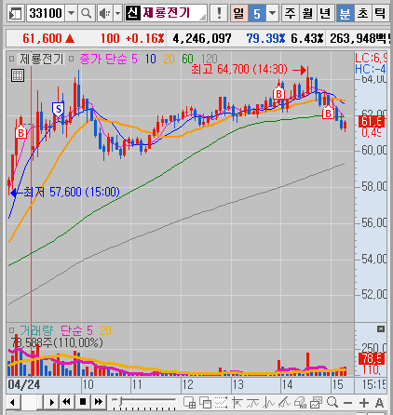
Task: Click the minus zoom-out icon
Action: tap(347, 403)
